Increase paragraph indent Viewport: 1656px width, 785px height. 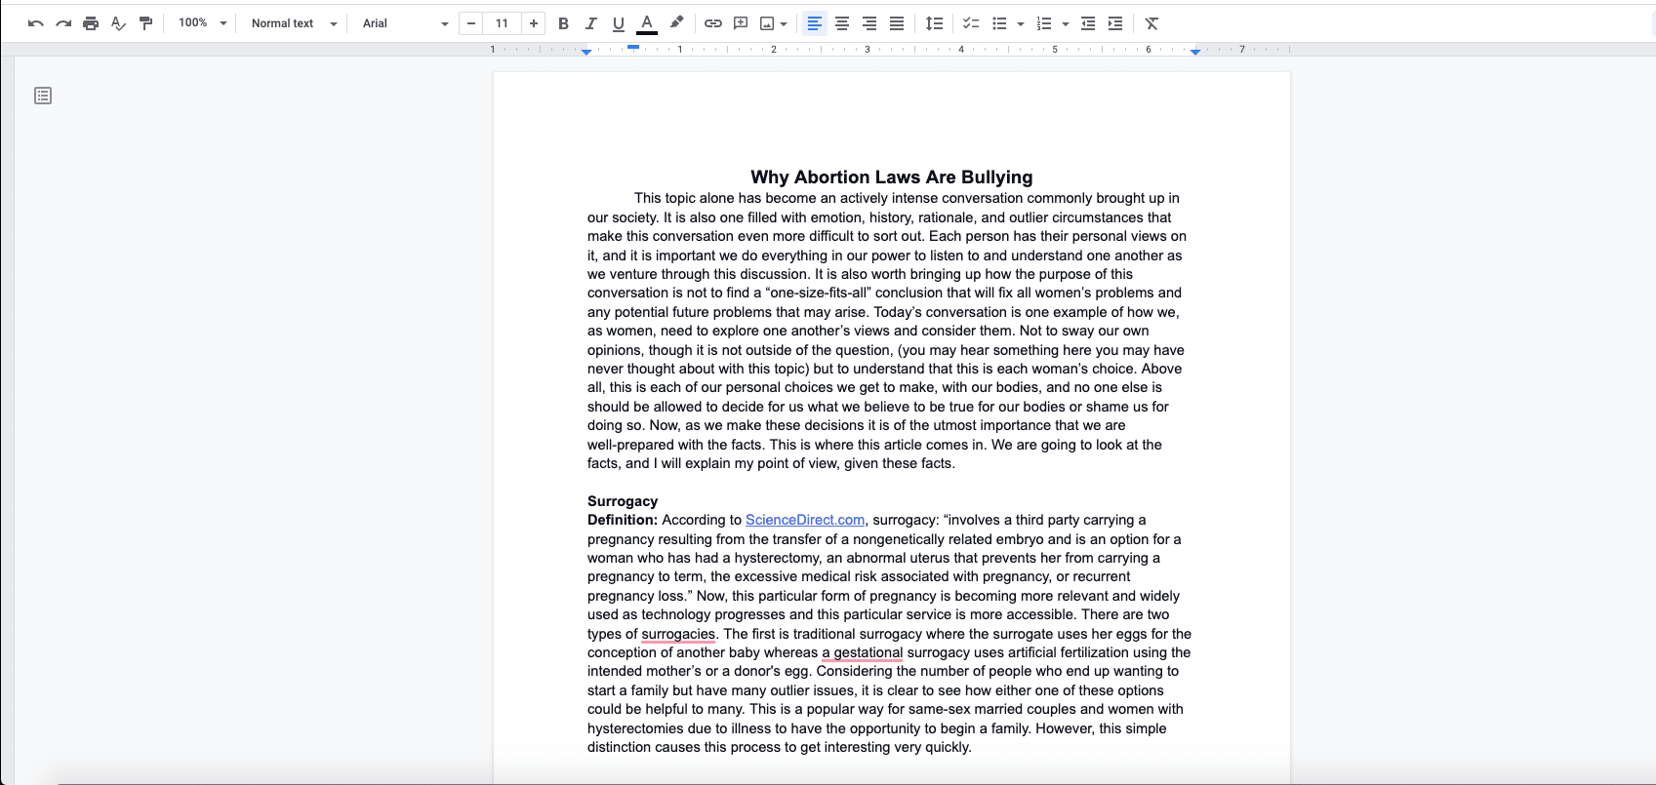[x=1115, y=23]
